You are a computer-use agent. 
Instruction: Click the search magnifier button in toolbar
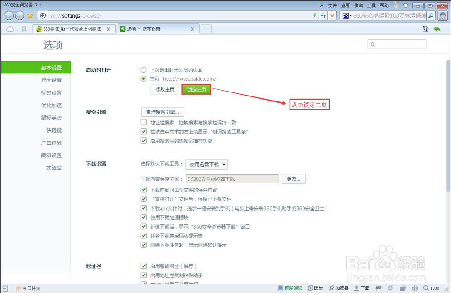[431, 16]
